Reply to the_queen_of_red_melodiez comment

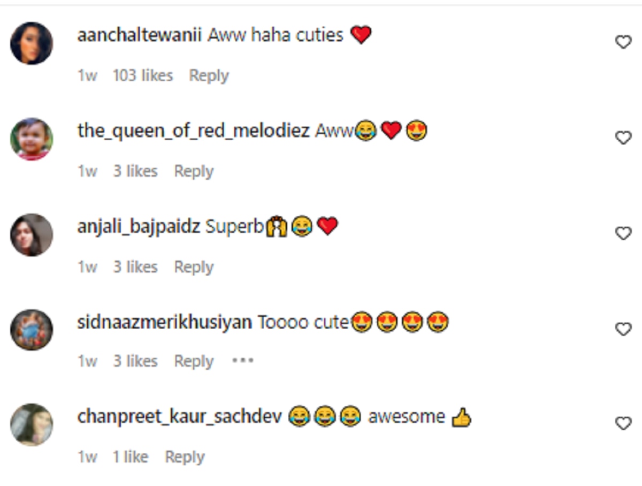(x=194, y=172)
